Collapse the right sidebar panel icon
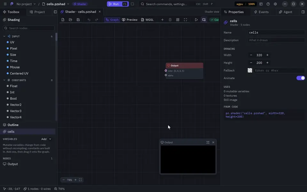Viewport: 307px width, 192px height. tap(303, 12)
